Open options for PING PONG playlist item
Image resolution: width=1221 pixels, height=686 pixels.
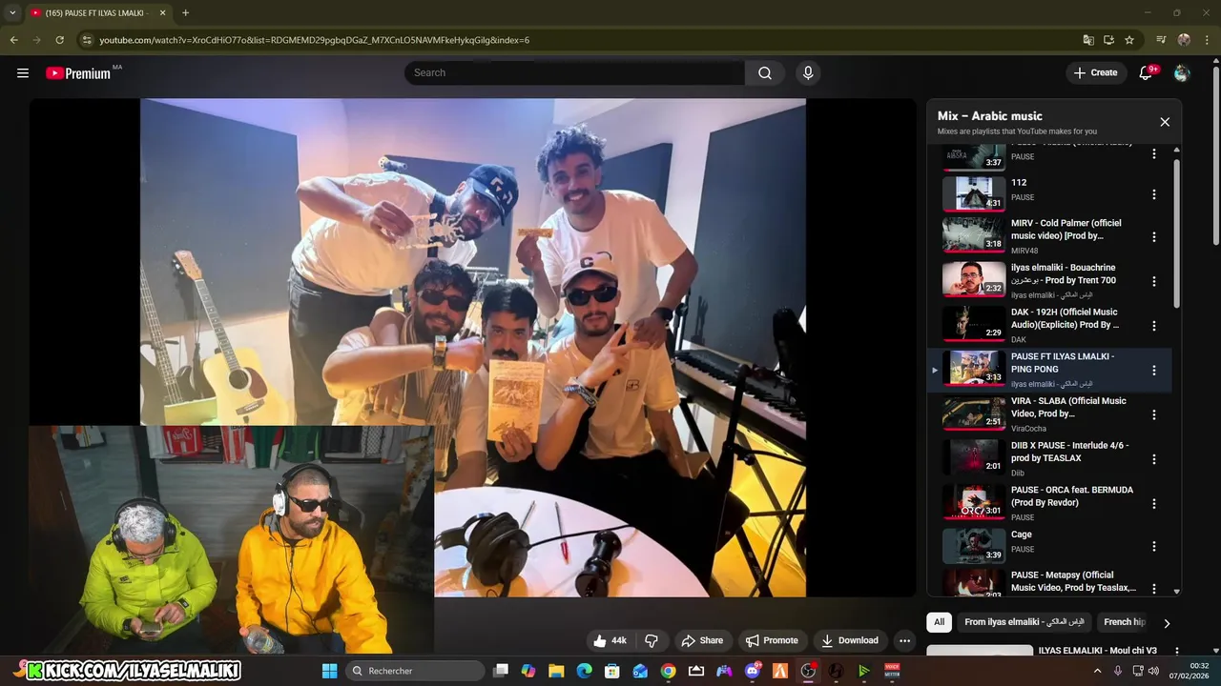1153,370
